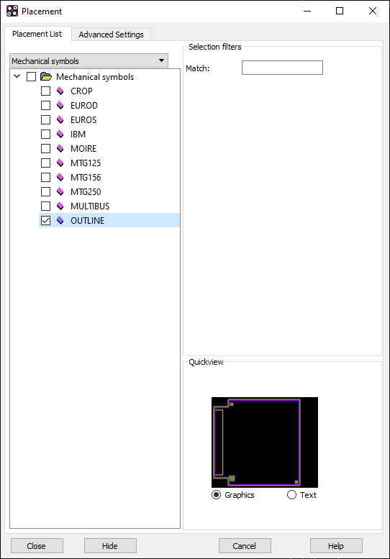
Task: Click the CROP symbol icon
Action: click(60, 91)
